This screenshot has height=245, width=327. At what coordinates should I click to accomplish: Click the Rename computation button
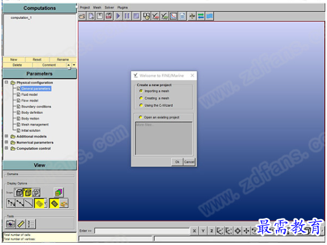tap(63, 60)
